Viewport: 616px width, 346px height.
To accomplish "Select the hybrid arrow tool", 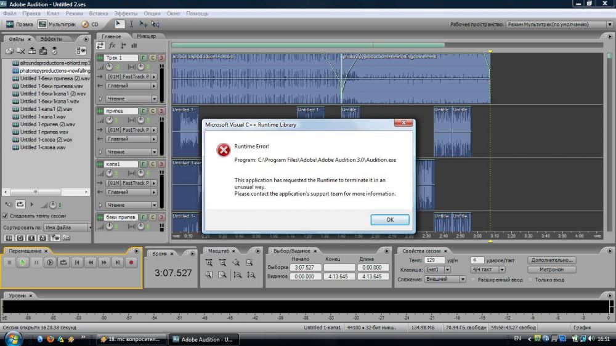I will (x=119, y=24).
